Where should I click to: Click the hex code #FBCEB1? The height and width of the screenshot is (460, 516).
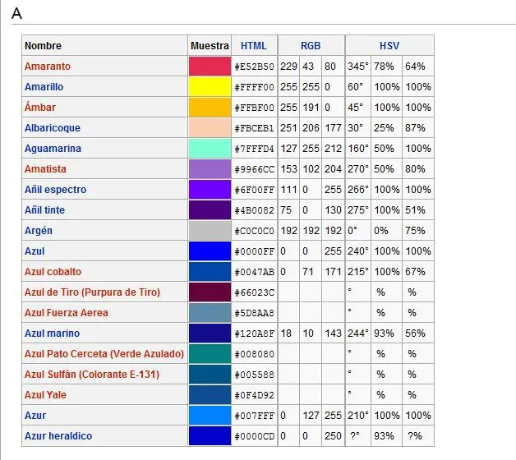(x=254, y=128)
